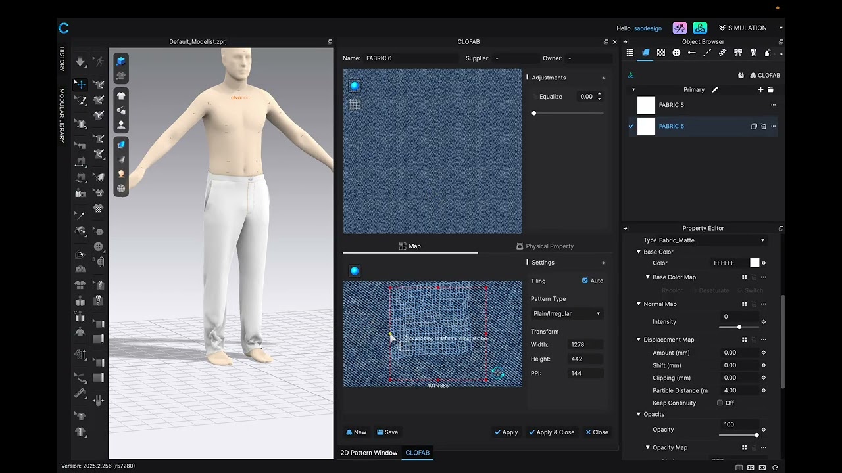Screen dimensions: 842x473
Task: Open the SIMULATION mode dropdown arrow
Action: click(781, 28)
